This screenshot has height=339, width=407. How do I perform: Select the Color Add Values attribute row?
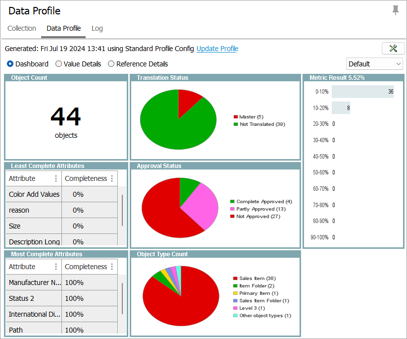click(x=34, y=194)
